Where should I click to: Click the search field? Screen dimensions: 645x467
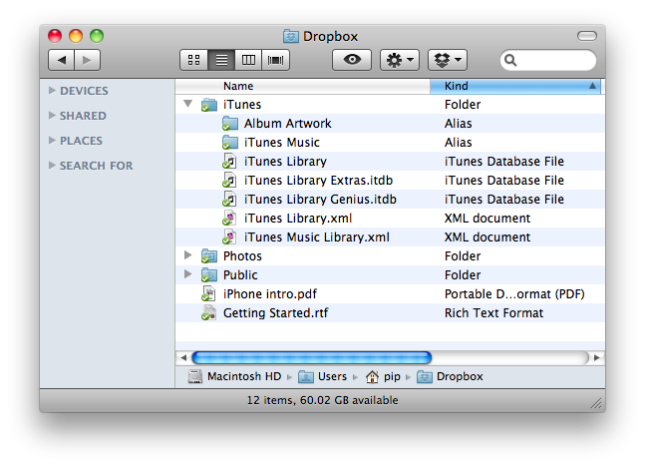click(548, 60)
